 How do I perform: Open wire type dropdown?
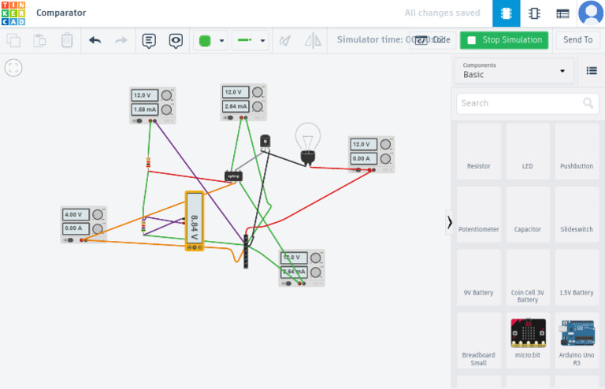pos(262,40)
